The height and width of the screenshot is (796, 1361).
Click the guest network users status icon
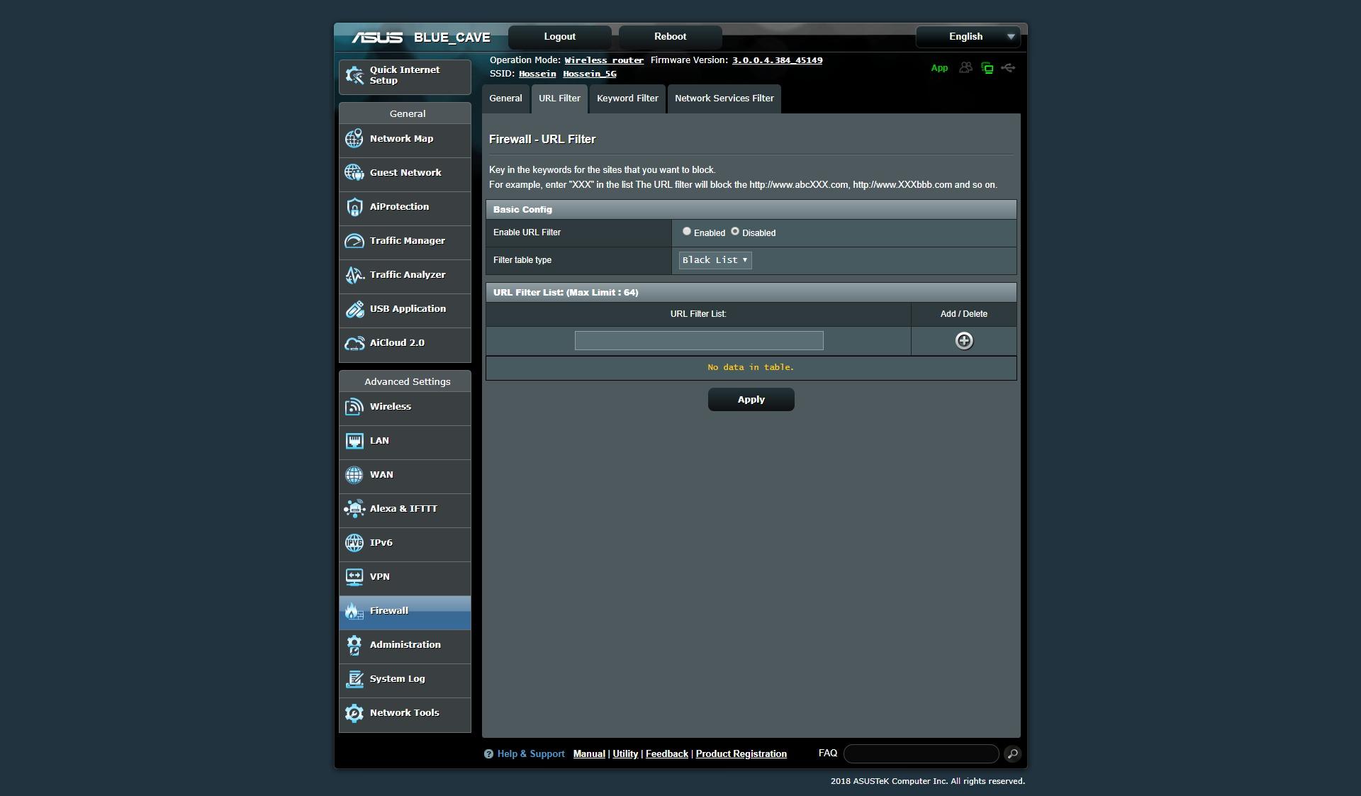pos(965,68)
